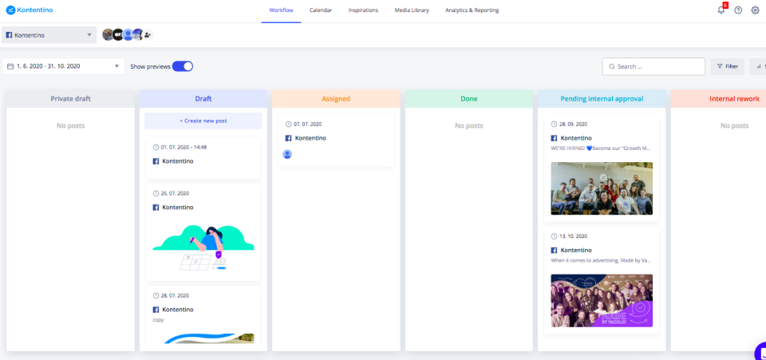Screen dimensions: 766x360
Task: Open the Kontentino page selector dropdown
Action: [x=49, y=35]
